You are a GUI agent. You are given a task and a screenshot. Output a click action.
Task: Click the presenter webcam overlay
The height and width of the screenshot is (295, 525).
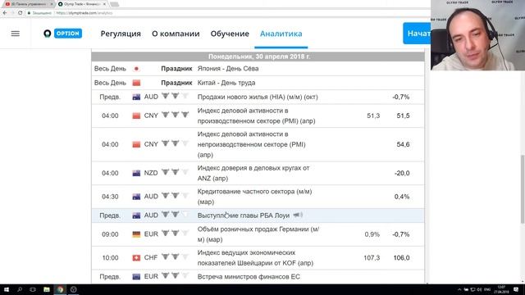477,35
